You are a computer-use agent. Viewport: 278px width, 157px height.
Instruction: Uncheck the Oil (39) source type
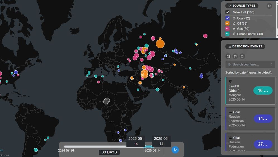(x=227, y=23)
